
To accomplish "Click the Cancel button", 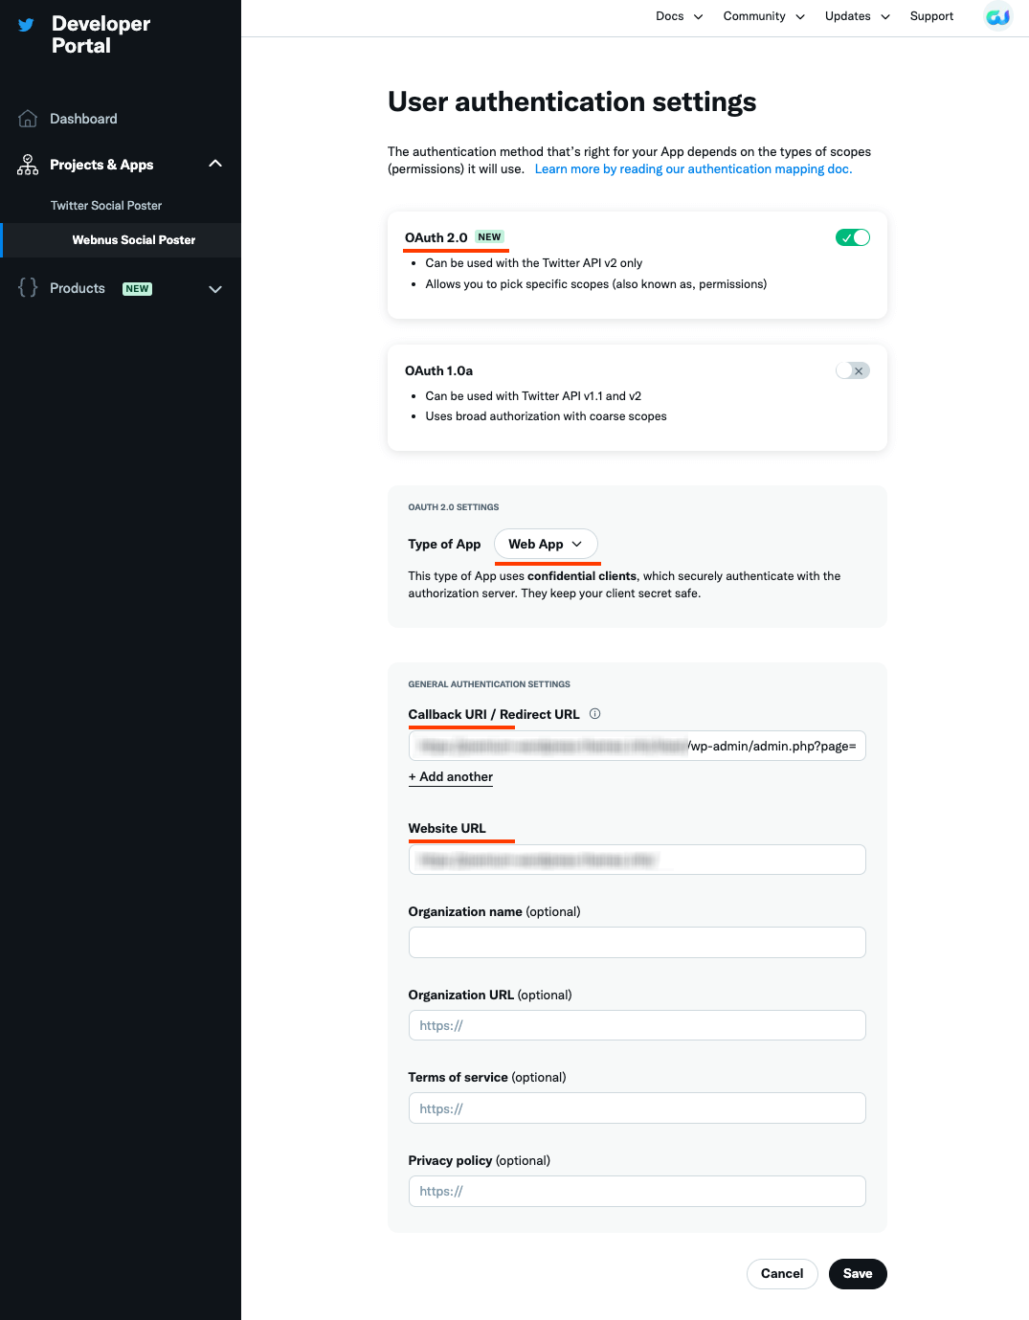I will (782, 1274).
